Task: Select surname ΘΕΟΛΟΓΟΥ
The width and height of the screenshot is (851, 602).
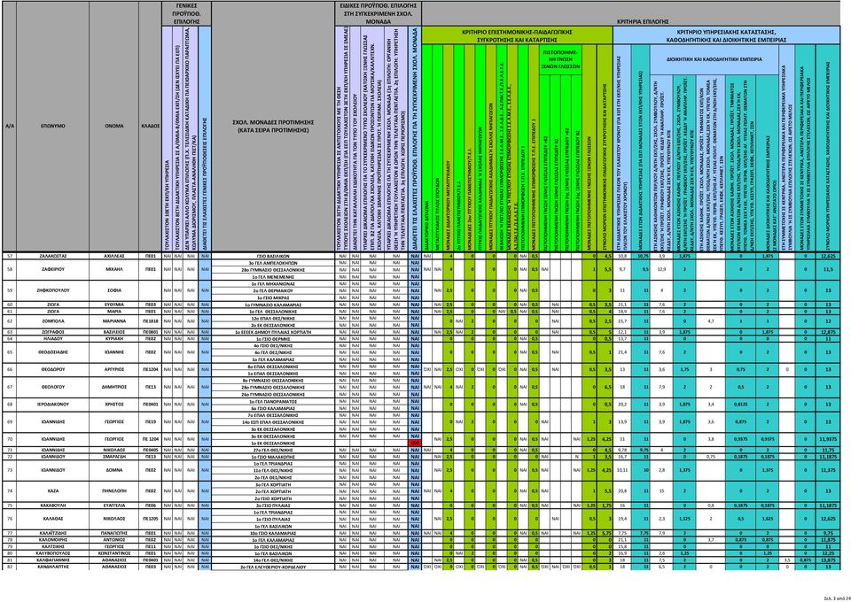Action: (x=53, y=388)
